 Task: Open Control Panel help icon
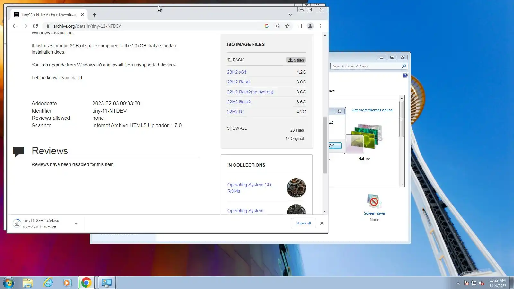(405, 75)
